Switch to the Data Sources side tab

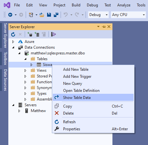coord(5,80)
